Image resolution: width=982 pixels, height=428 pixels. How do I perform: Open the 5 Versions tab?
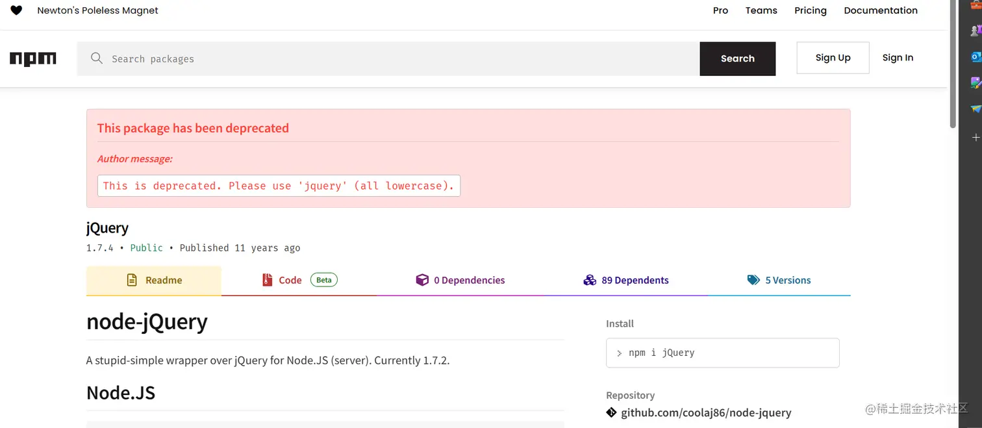(779, 281)
